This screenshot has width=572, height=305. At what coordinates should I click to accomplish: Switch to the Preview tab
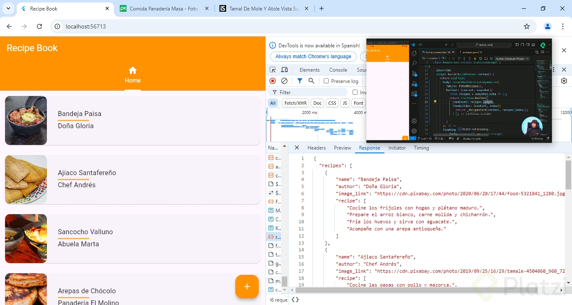pos(342,148)
